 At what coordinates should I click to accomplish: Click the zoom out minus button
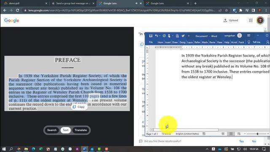(245, 134)
